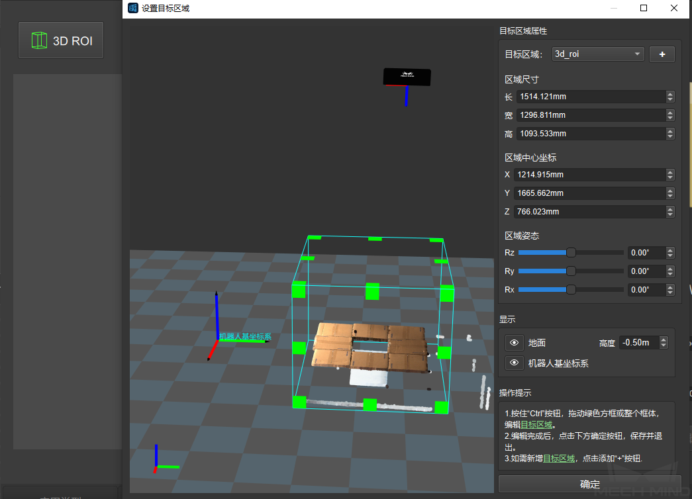The width and height of the screenshot is (692, 499).
Task: Toggle ground visibility eye icon
Action: [x=514, y=343]
